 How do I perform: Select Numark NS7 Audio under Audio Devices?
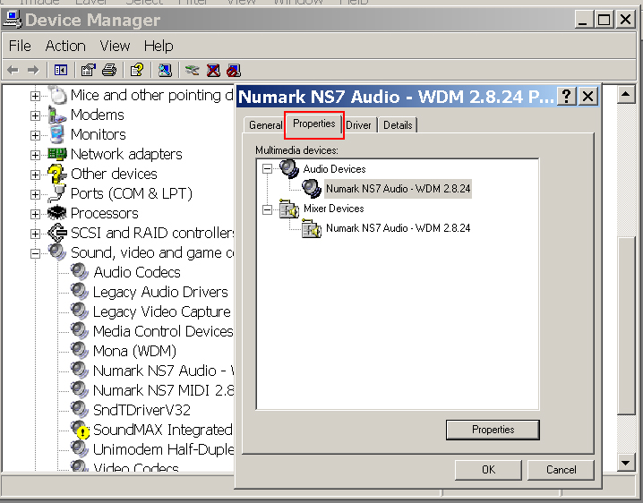coord(398,189)
